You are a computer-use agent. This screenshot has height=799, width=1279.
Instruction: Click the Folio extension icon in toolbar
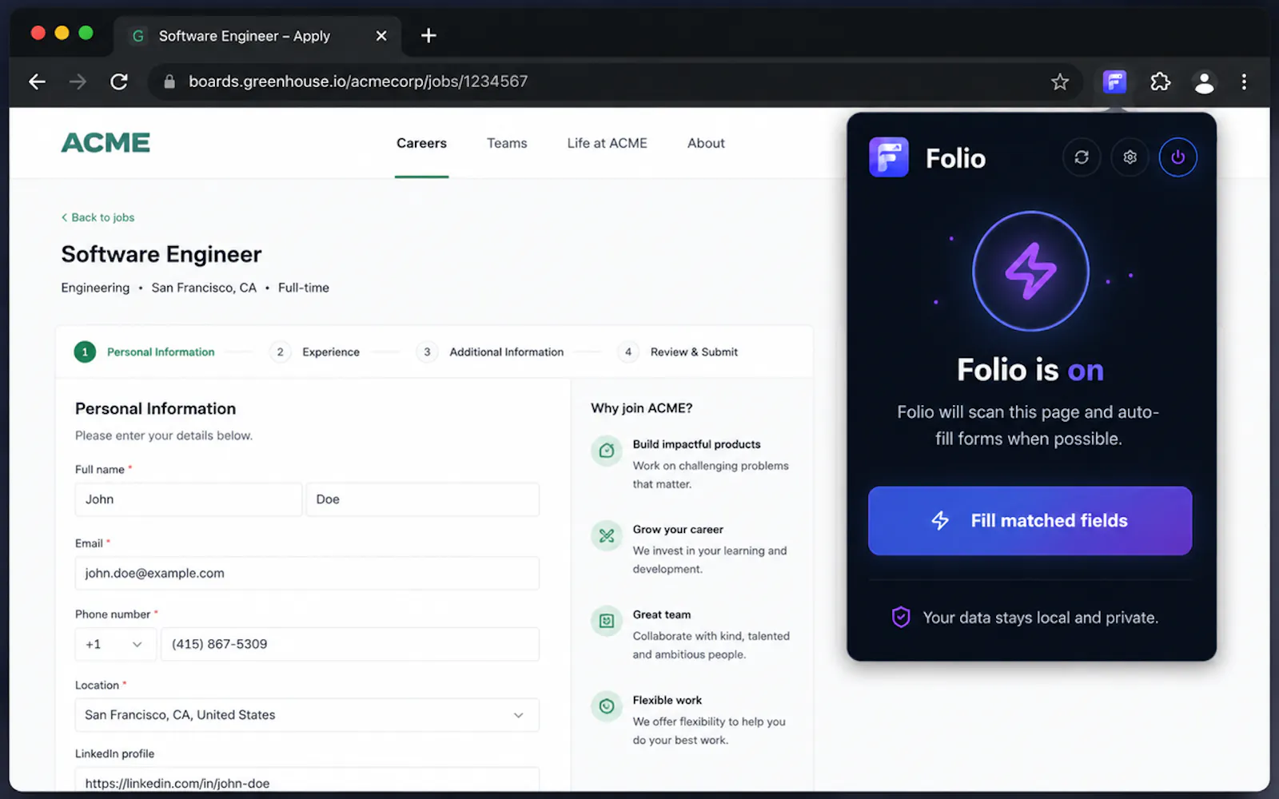tap(1114, 81)
